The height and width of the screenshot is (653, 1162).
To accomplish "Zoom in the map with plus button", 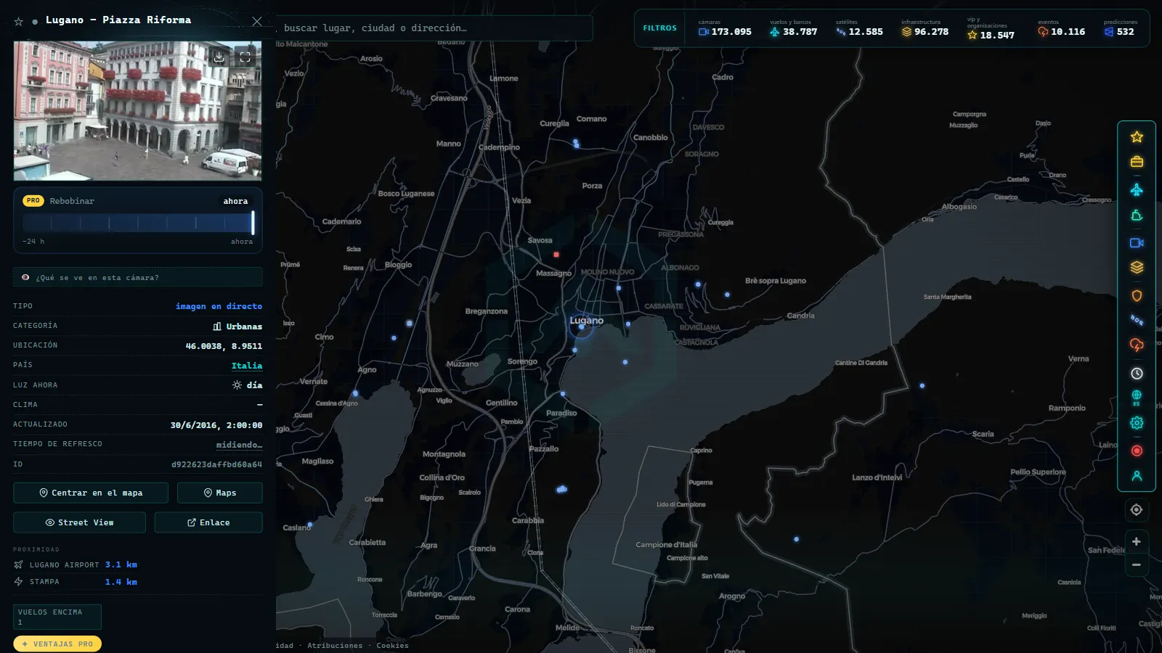I will pyautogui.click(x=1137, y=541).
